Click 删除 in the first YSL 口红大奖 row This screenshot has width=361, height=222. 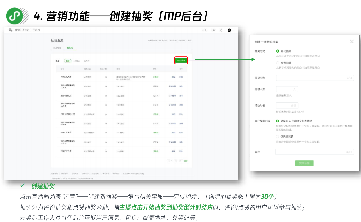pyautogui.click(x=181, y=77)
